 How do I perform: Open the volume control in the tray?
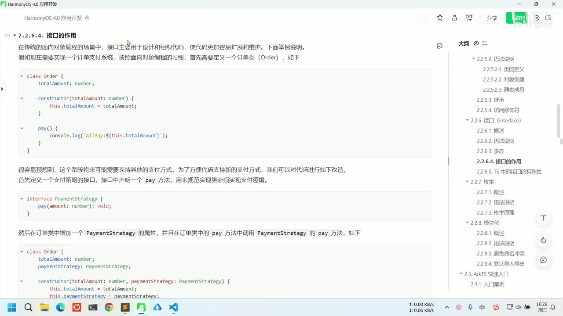518,307
